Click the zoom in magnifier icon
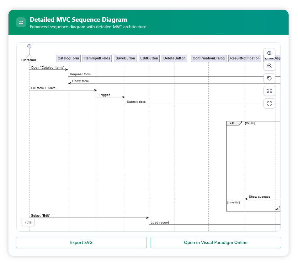 (x=269, y=53)
